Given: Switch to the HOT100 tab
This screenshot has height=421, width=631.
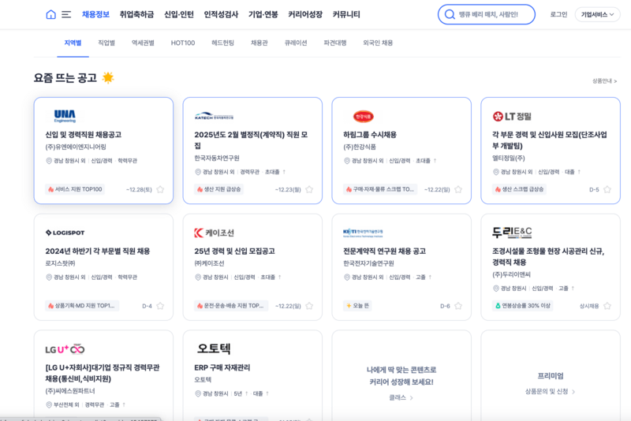Looking at the screenshot, I should [x=183, y=43].
